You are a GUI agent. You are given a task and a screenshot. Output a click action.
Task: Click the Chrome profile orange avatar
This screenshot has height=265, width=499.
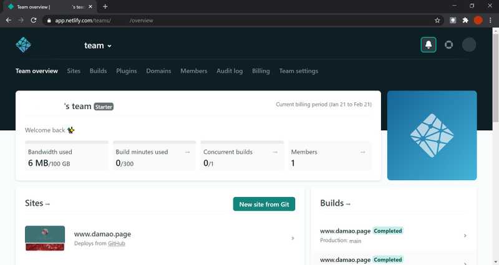coord(478,21)
